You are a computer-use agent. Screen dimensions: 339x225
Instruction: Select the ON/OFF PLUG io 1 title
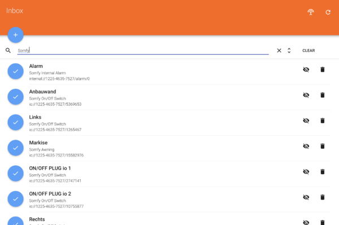(x=50, y=168)
